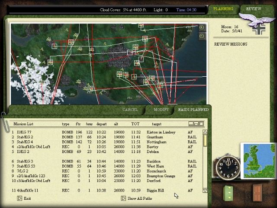The height and width of the screenshot is (208, 277).
Task: Click the cockpit clock
Action: pos(228,167)
